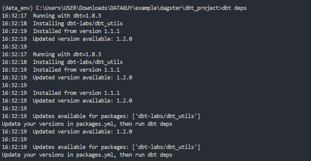Image resolution: width=311 pixels, height=161 pixels.
Task: Click the last 'Updated version available: 1.2.0' line
Action: tap(82, 132)
